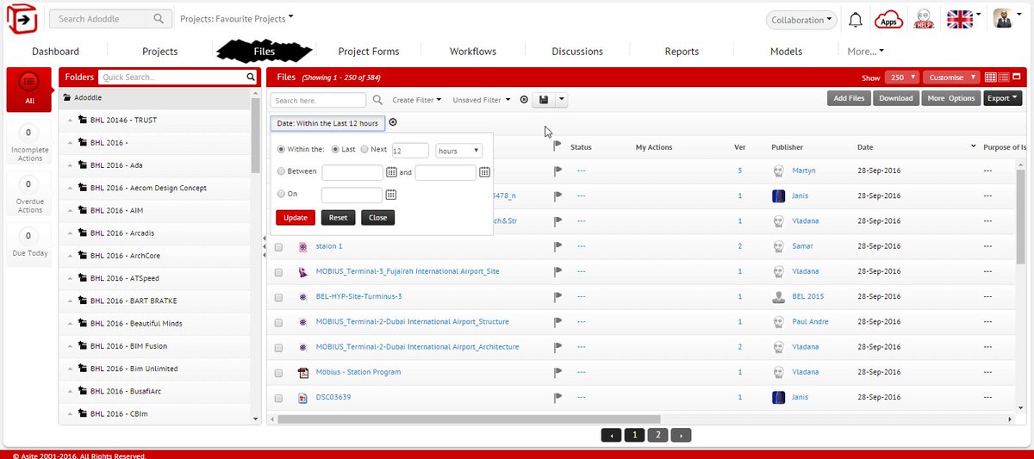Open the Unsaved Filter dropdown
Image resolution: width=1034 pixels, height=459 pixels.
click(483, 100)
